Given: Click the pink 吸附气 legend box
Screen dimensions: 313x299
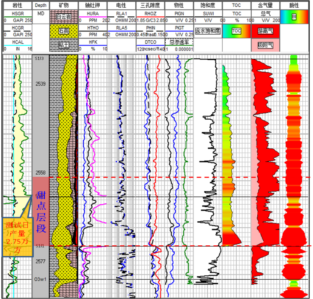Looking at the screenshot, I should pos(265,45).
